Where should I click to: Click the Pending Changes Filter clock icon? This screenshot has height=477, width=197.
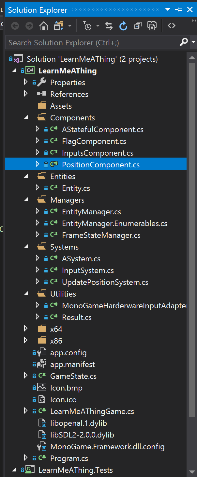pyautogui.click(x=87, y=26)
